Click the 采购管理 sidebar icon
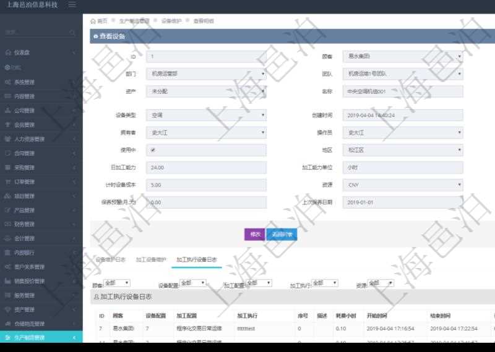The height and width of the screenshot is (352, 495). tap(8, 167)
